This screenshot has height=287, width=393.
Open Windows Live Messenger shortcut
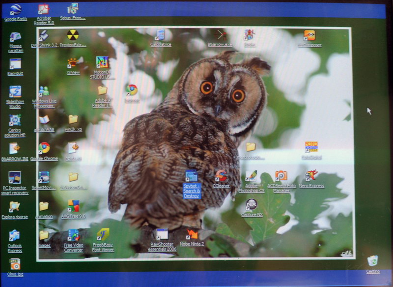tap(44, 92)
